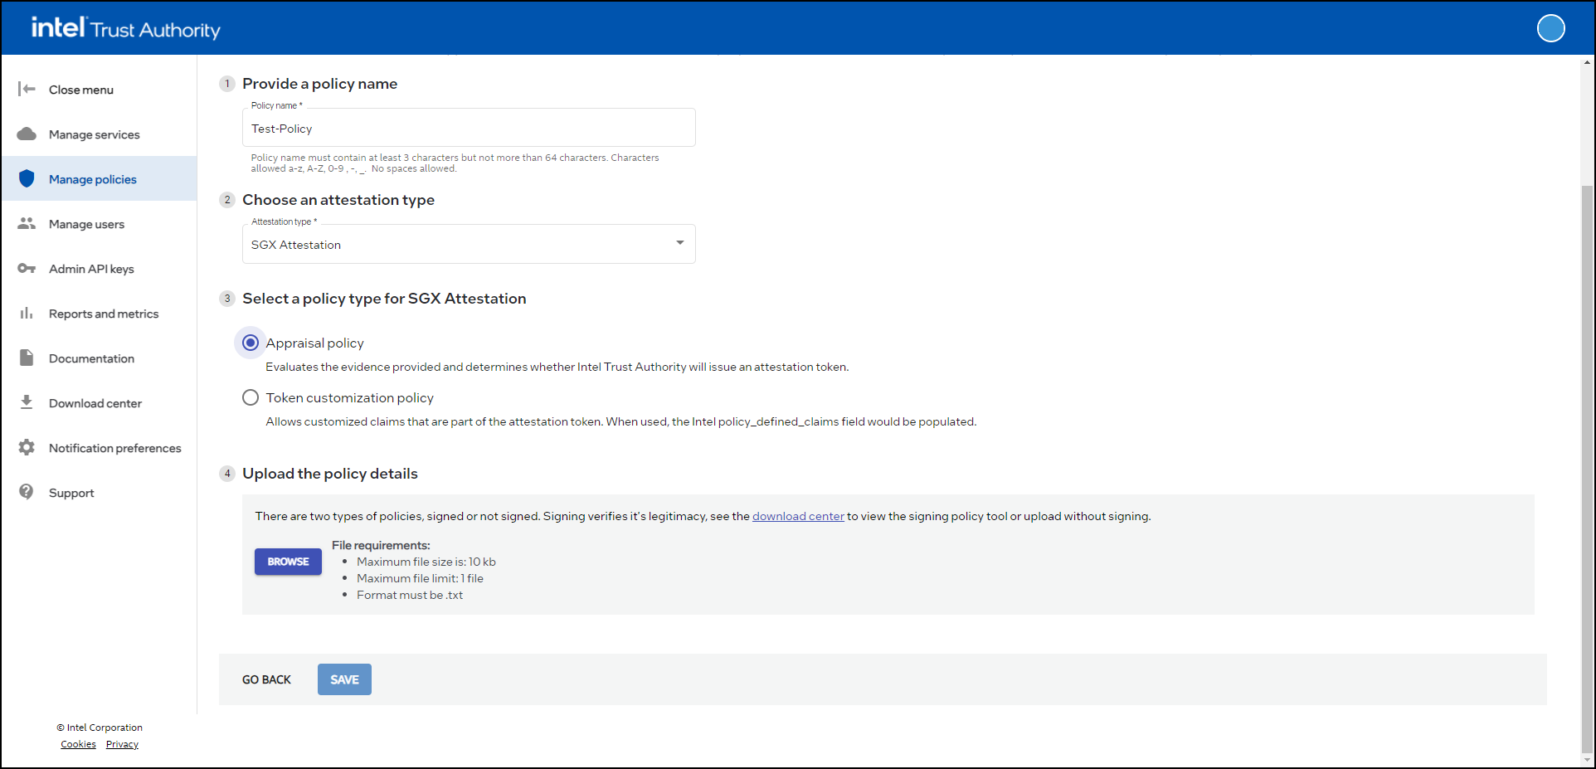Screen dimensions: 1596x769
Task: Open the Attestation type dropdown
Action: click(469, 244)
